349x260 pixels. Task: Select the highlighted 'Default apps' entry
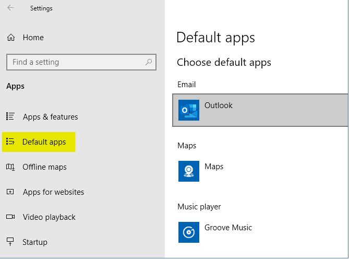click(x=44, y=142)
